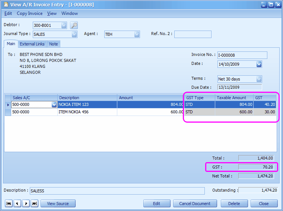Switch to the External Links tab

[x=32, y=44]
